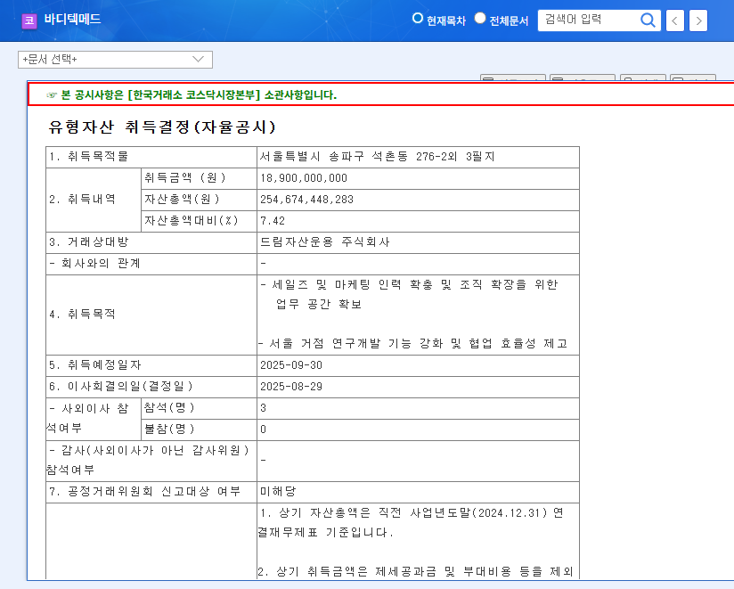Click the cell '4. 취득목적'
The width and height of the screenshot is (734, 589).
(151, 315)
